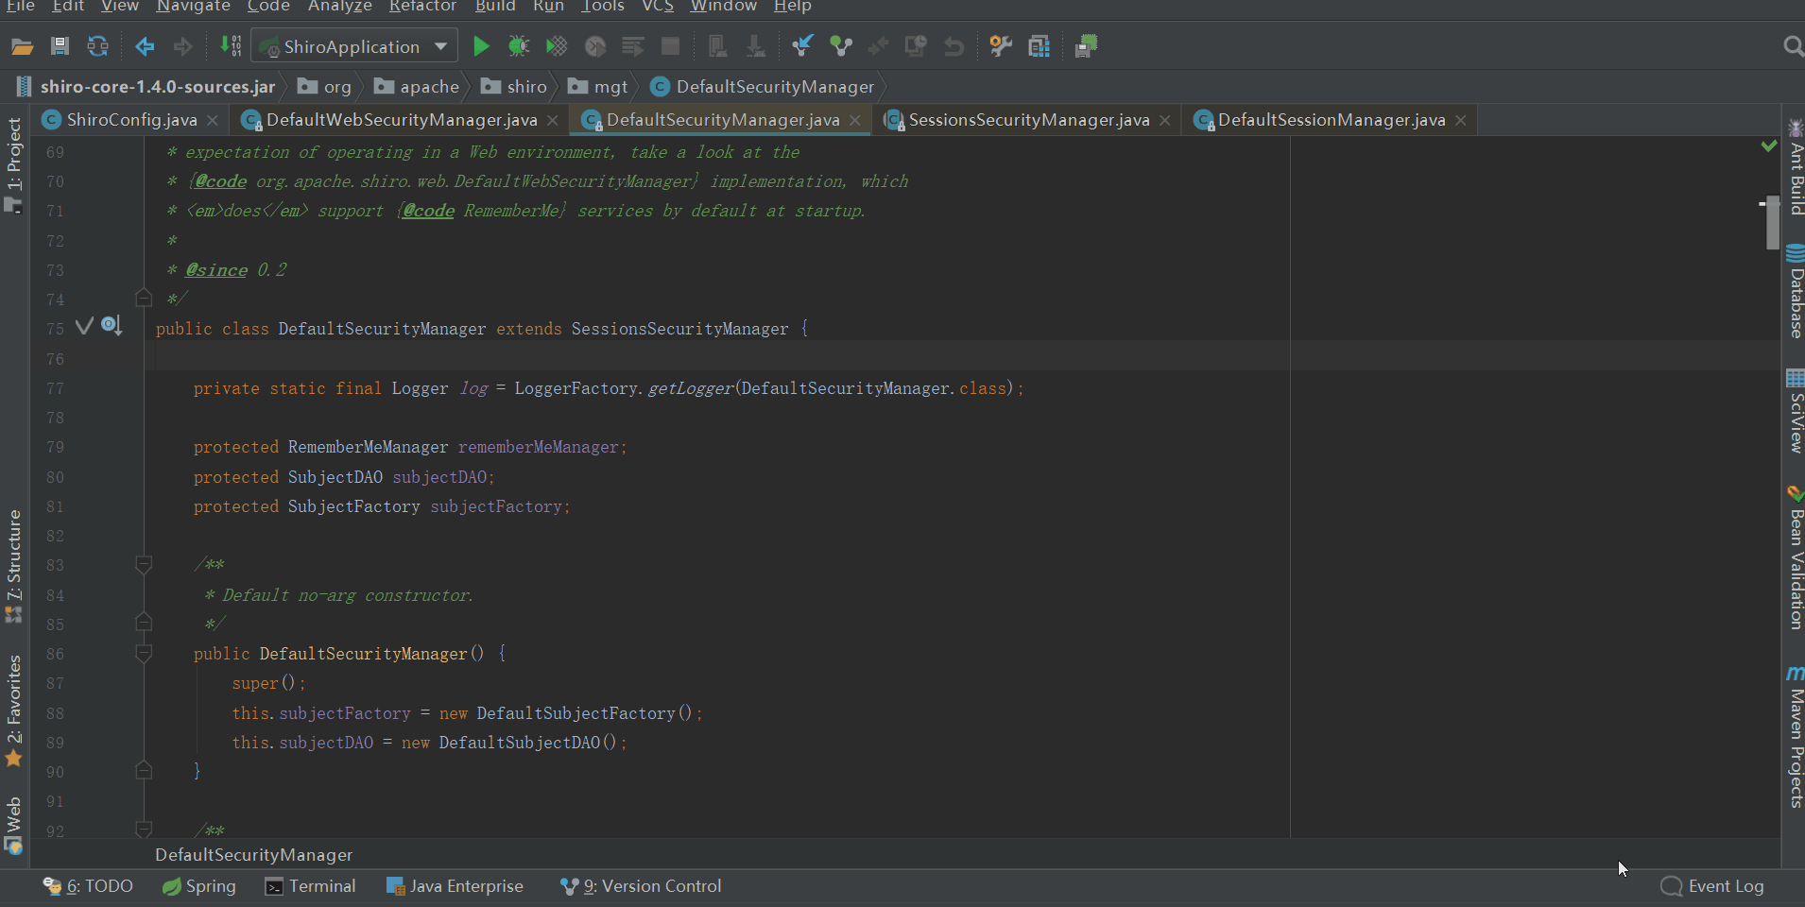Open the Refactor menu
Image resolution: width=1805 pixels, height=907 pixels.
coord(422,7)
